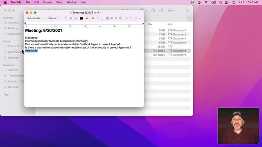The height and width of the screenshot is (147, 262).
Task: Toggle bold formatting in TextEdit toolbar
Action: [x=93, y=18]
